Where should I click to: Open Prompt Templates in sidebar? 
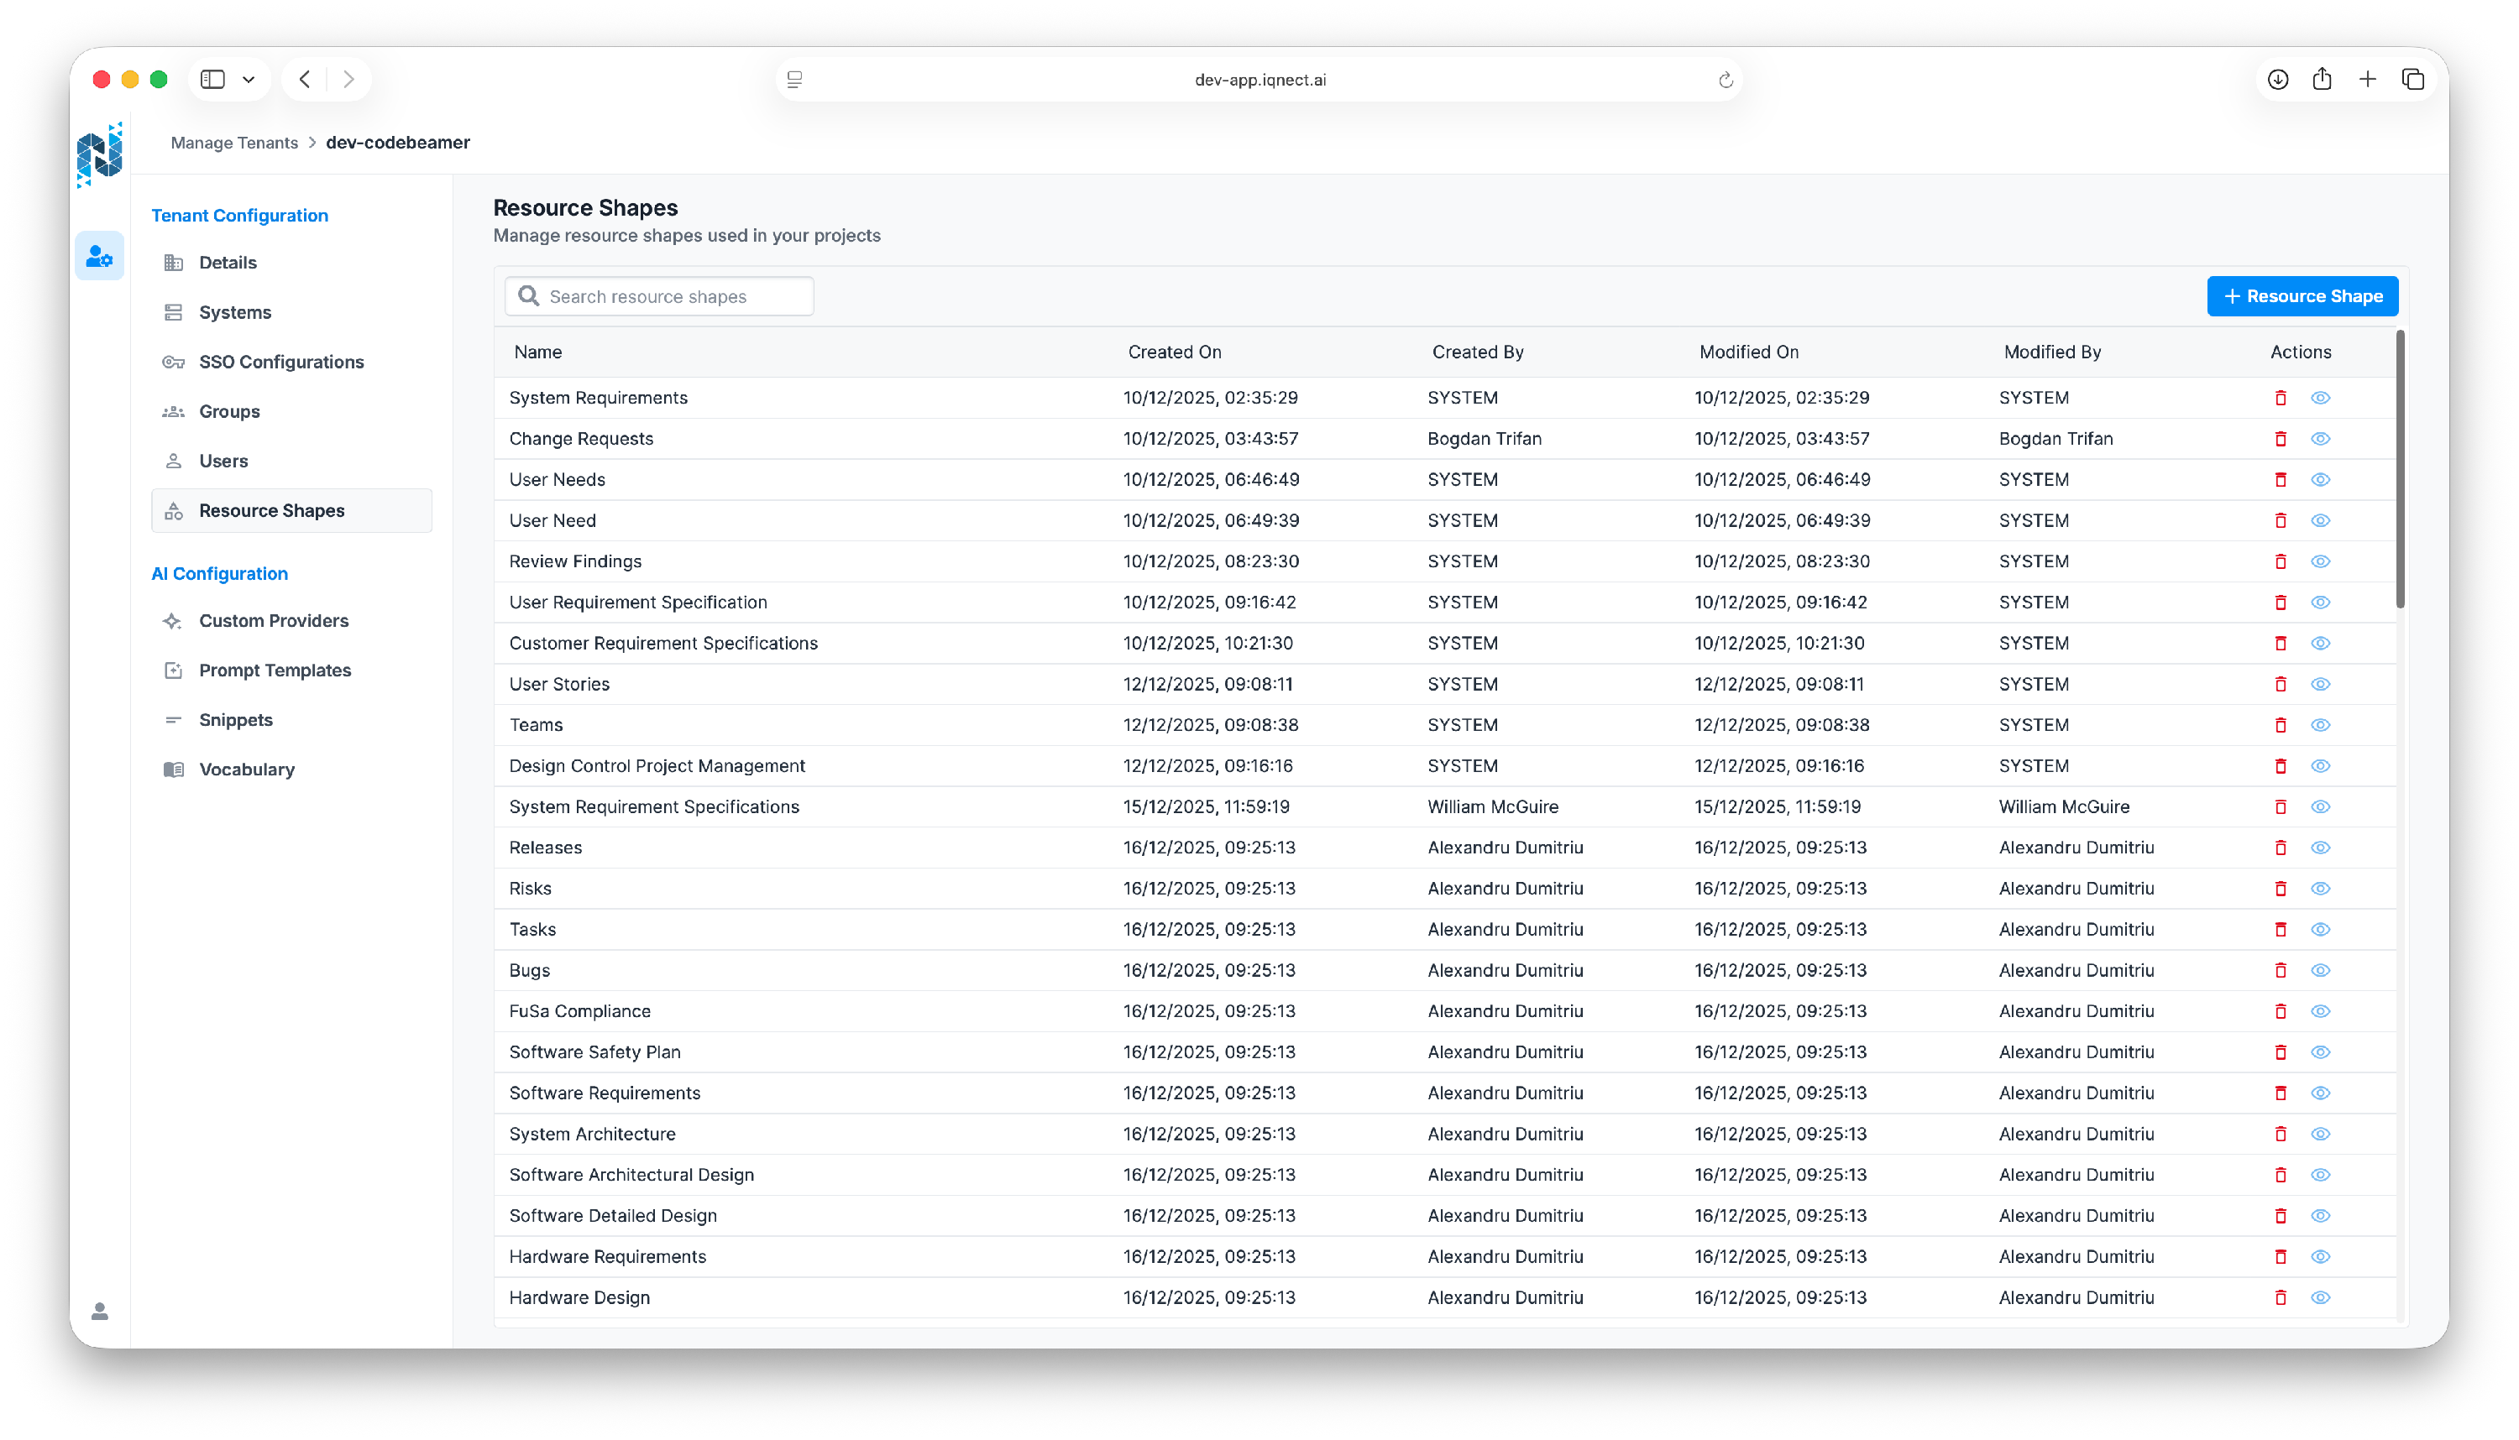[x=275, y=670]
